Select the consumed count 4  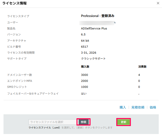[x=139, y=75]
